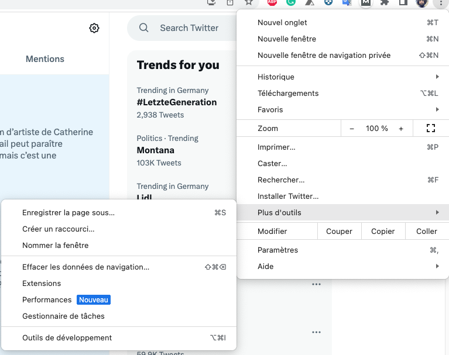Expand the Historique submenu
The width and height of the screenshot is (449, 355).
click(x=343, y=77)
